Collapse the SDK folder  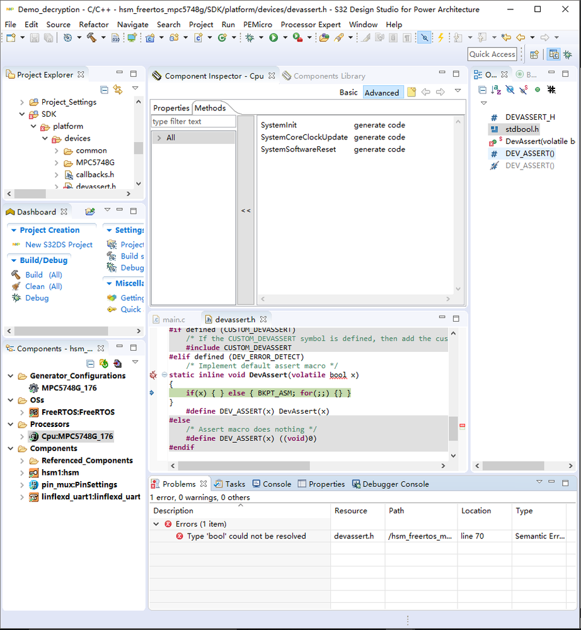click(22, 114)
